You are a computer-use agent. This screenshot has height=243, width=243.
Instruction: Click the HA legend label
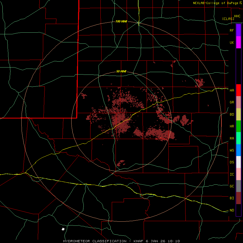pos(232,90)
